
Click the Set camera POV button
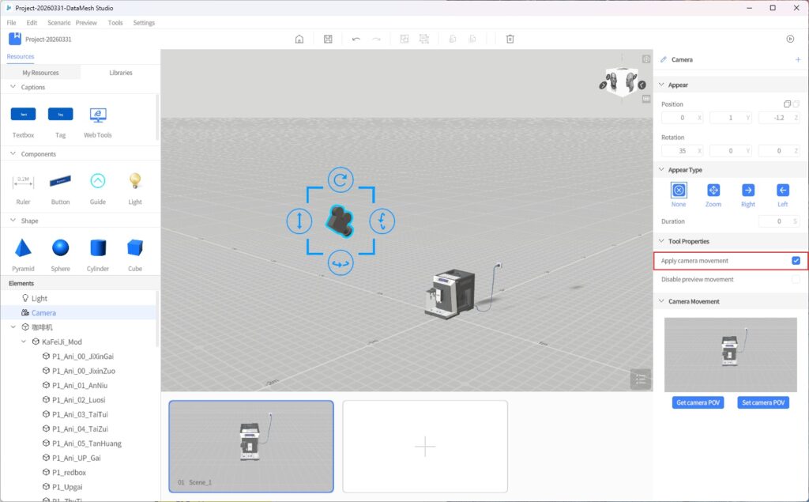click(x=762, y=402)
